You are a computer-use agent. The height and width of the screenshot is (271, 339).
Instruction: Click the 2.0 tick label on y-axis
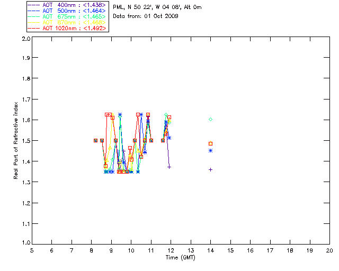click(25, 40)
